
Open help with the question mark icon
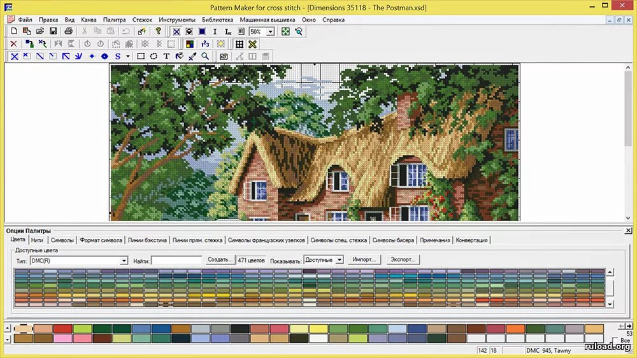click(x=158, y=31)
